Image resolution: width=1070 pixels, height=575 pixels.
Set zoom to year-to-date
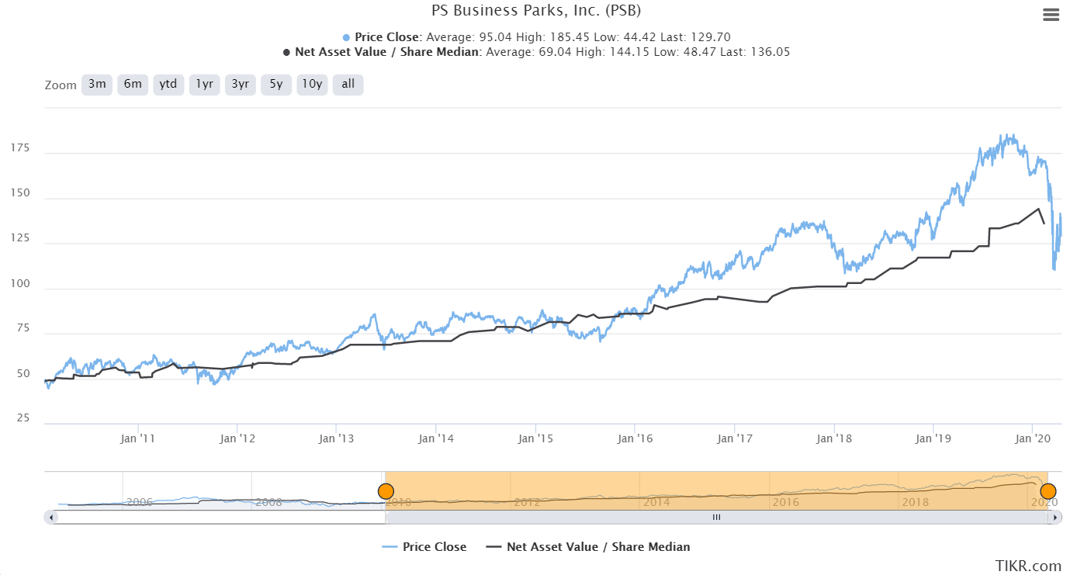point(168,85)
